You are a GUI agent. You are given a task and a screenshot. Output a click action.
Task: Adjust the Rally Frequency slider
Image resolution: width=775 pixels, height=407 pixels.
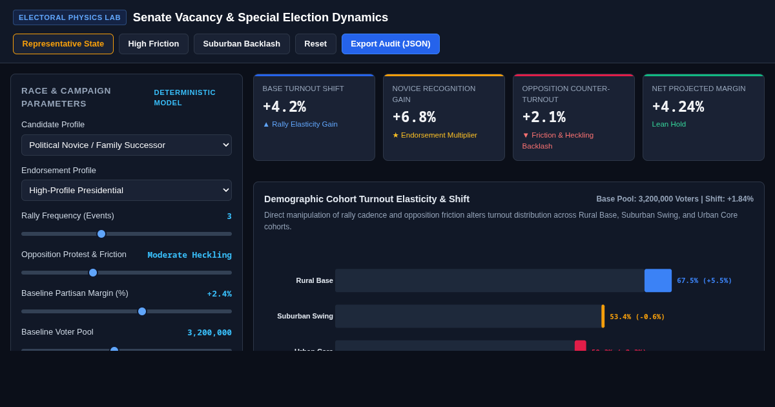point(127,234)
